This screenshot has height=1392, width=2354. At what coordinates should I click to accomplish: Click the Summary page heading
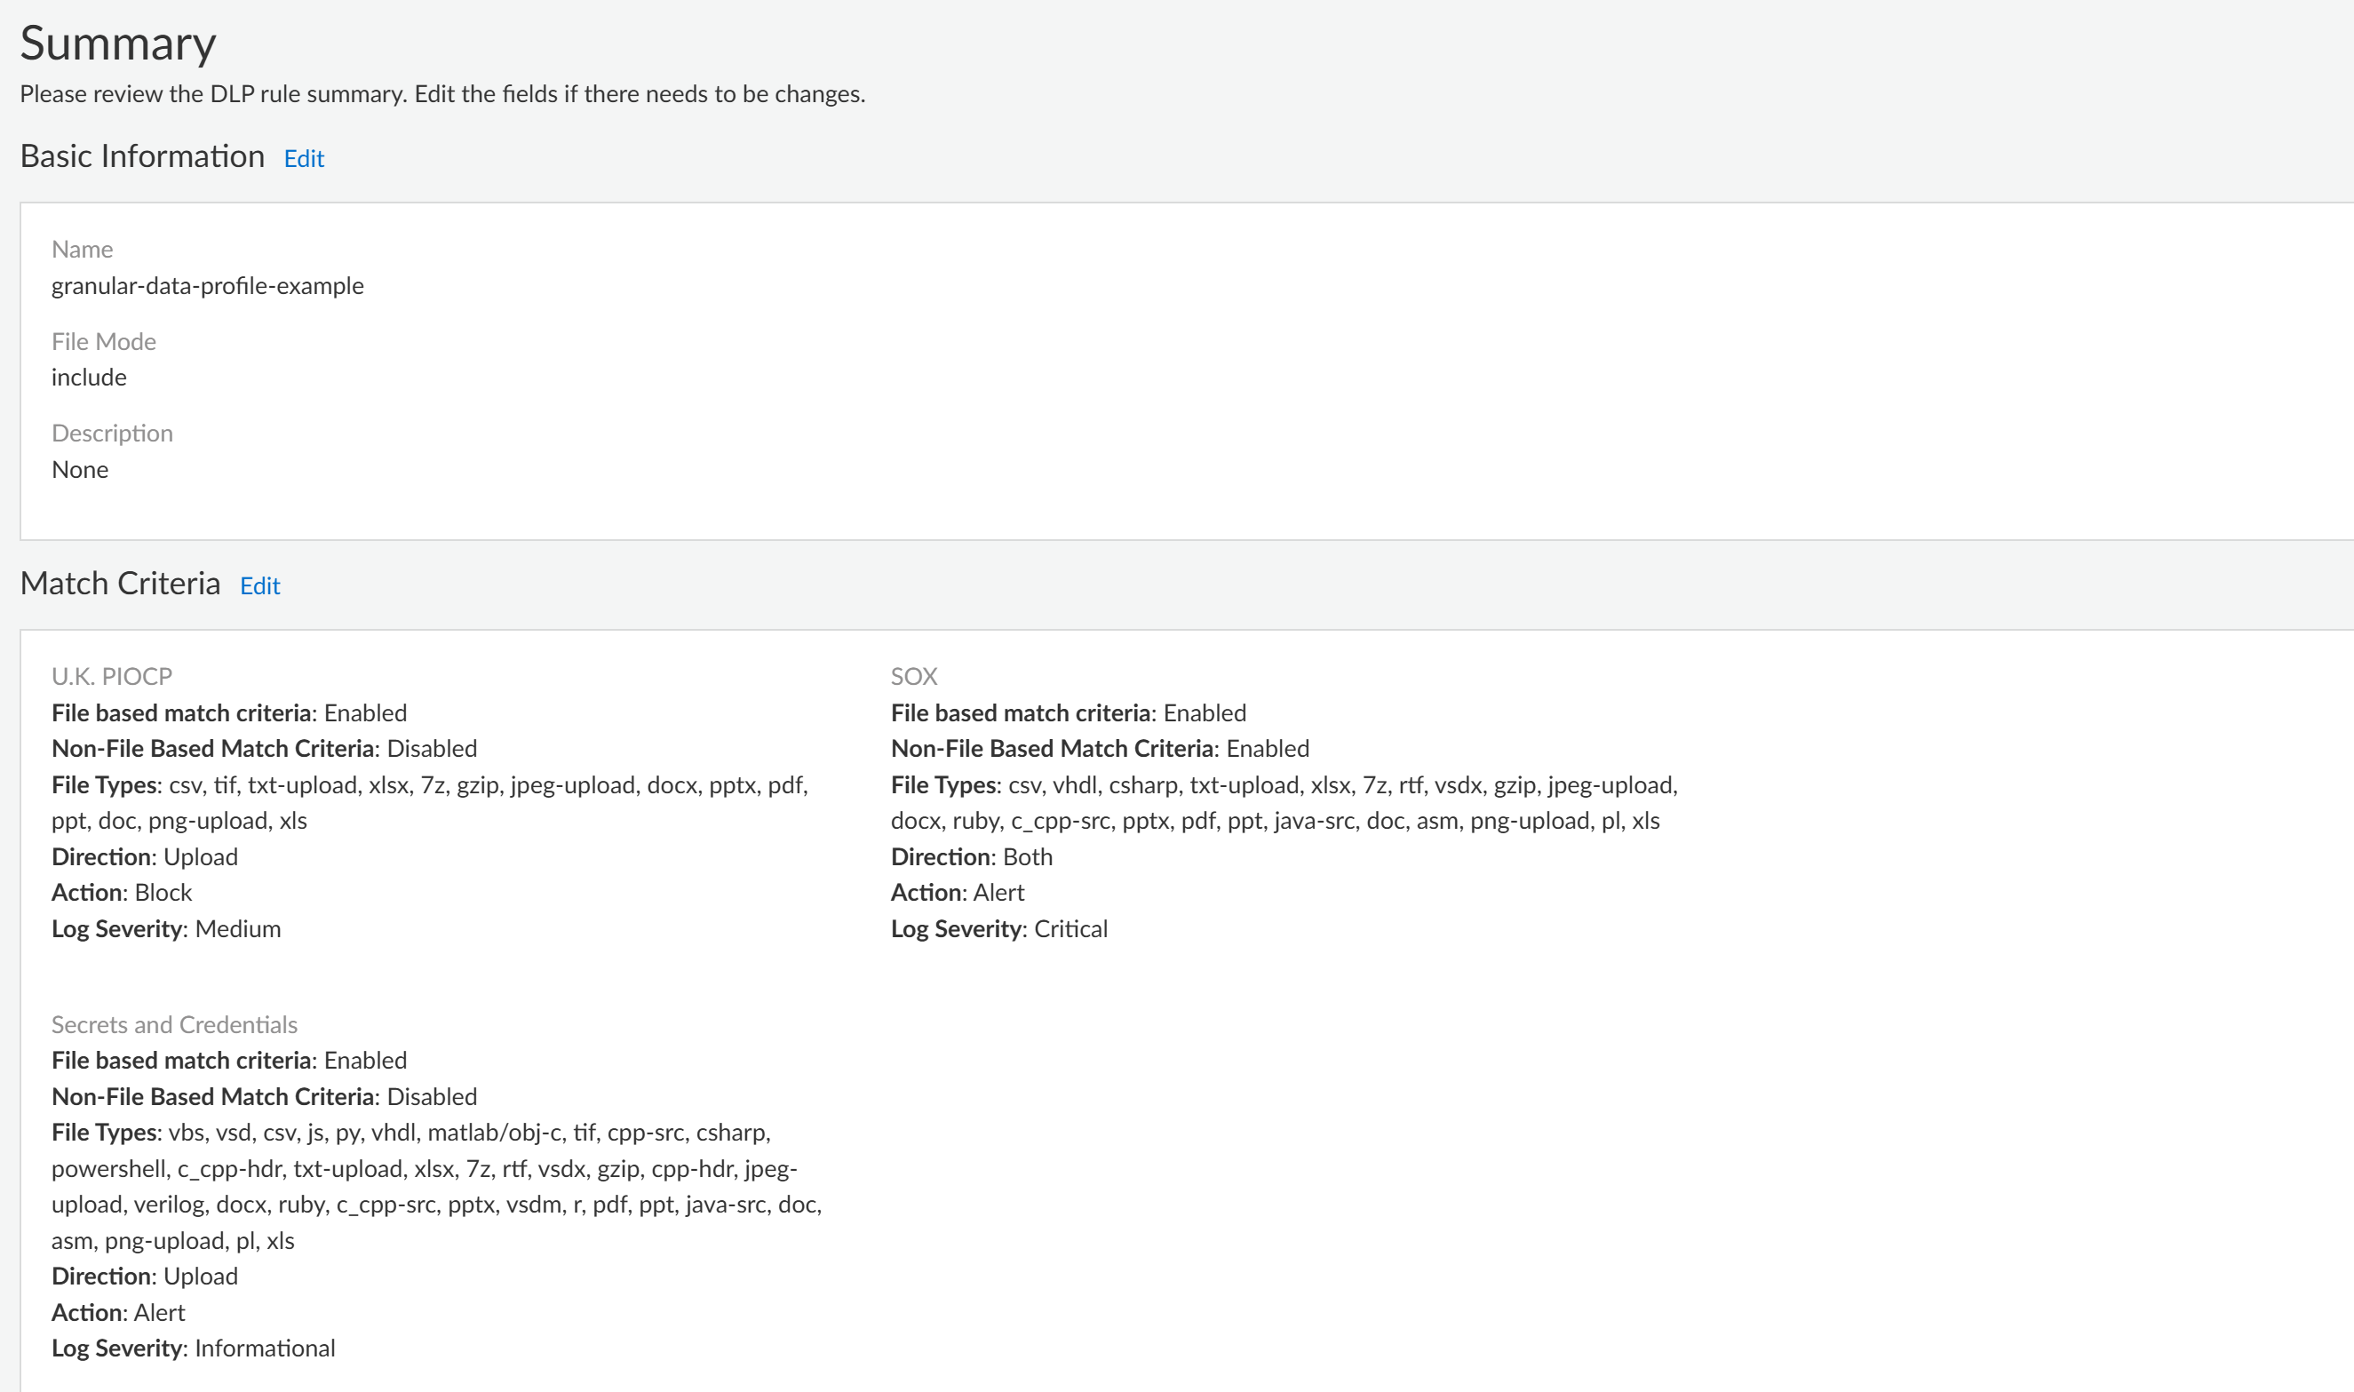[118, 44]
